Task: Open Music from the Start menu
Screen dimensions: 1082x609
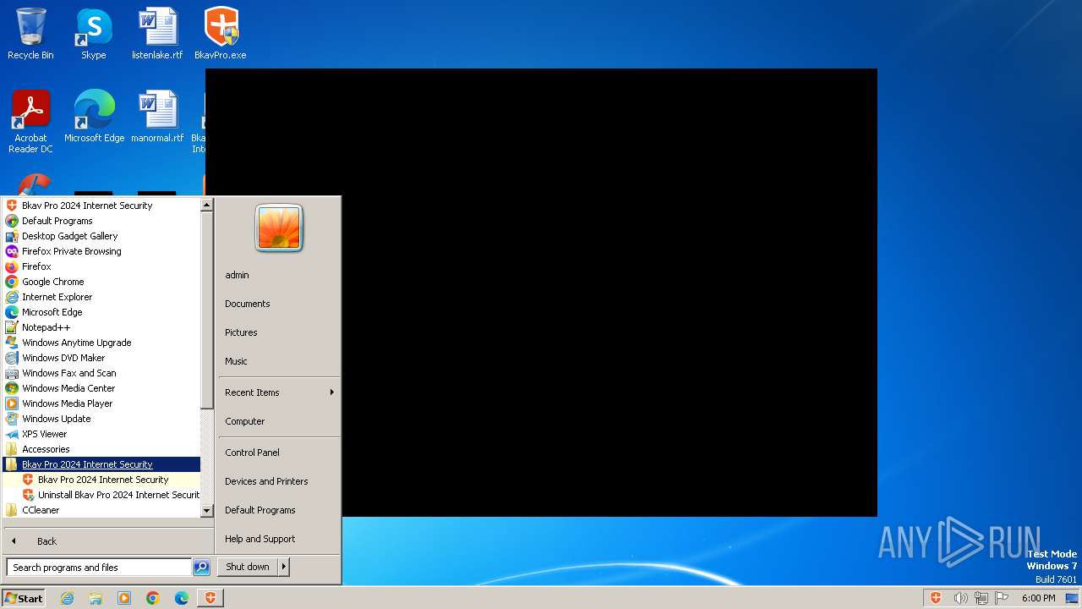Action: point(279,361)
